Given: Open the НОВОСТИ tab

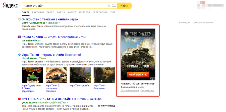Looking at the screenshot, I should click(x=84, y=12).
